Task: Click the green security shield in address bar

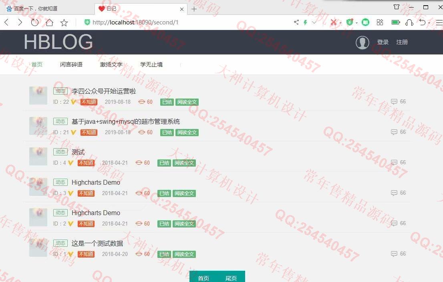Action: [87, 22]
